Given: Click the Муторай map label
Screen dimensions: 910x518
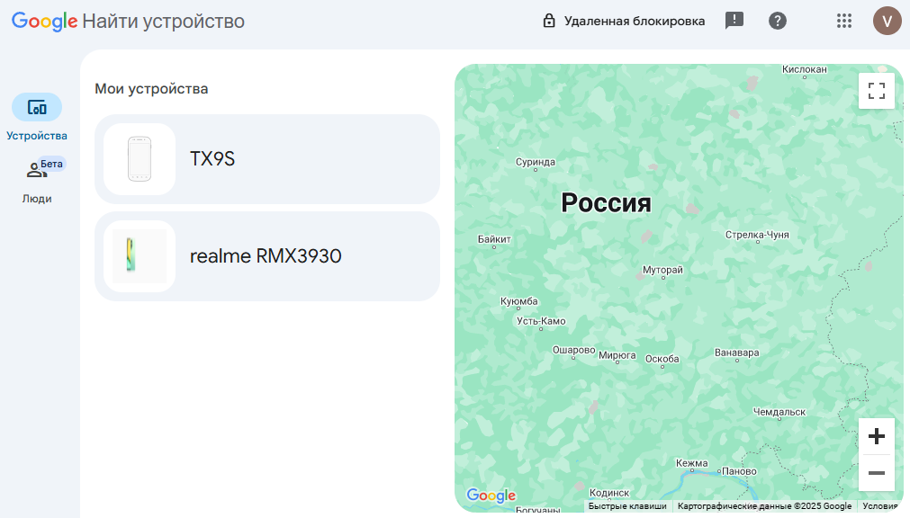Looking at the screenshot, I should 662,270.
